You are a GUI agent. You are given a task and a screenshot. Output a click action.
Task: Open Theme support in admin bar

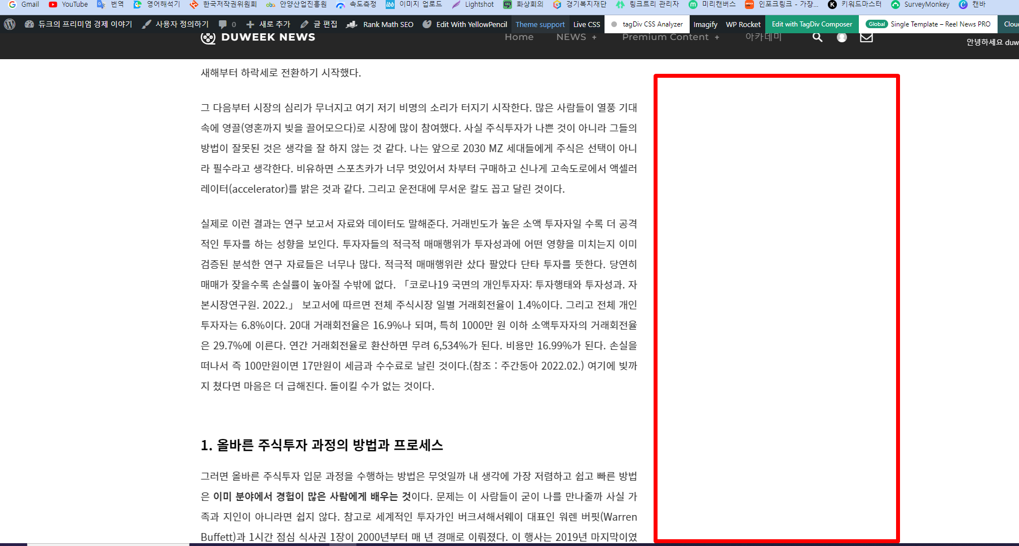[x=540, y=24]
